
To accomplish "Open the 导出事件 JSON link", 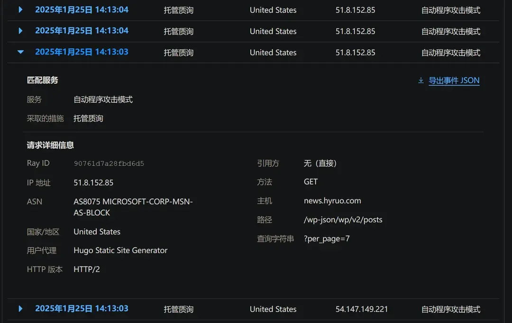I will (454, 81).
